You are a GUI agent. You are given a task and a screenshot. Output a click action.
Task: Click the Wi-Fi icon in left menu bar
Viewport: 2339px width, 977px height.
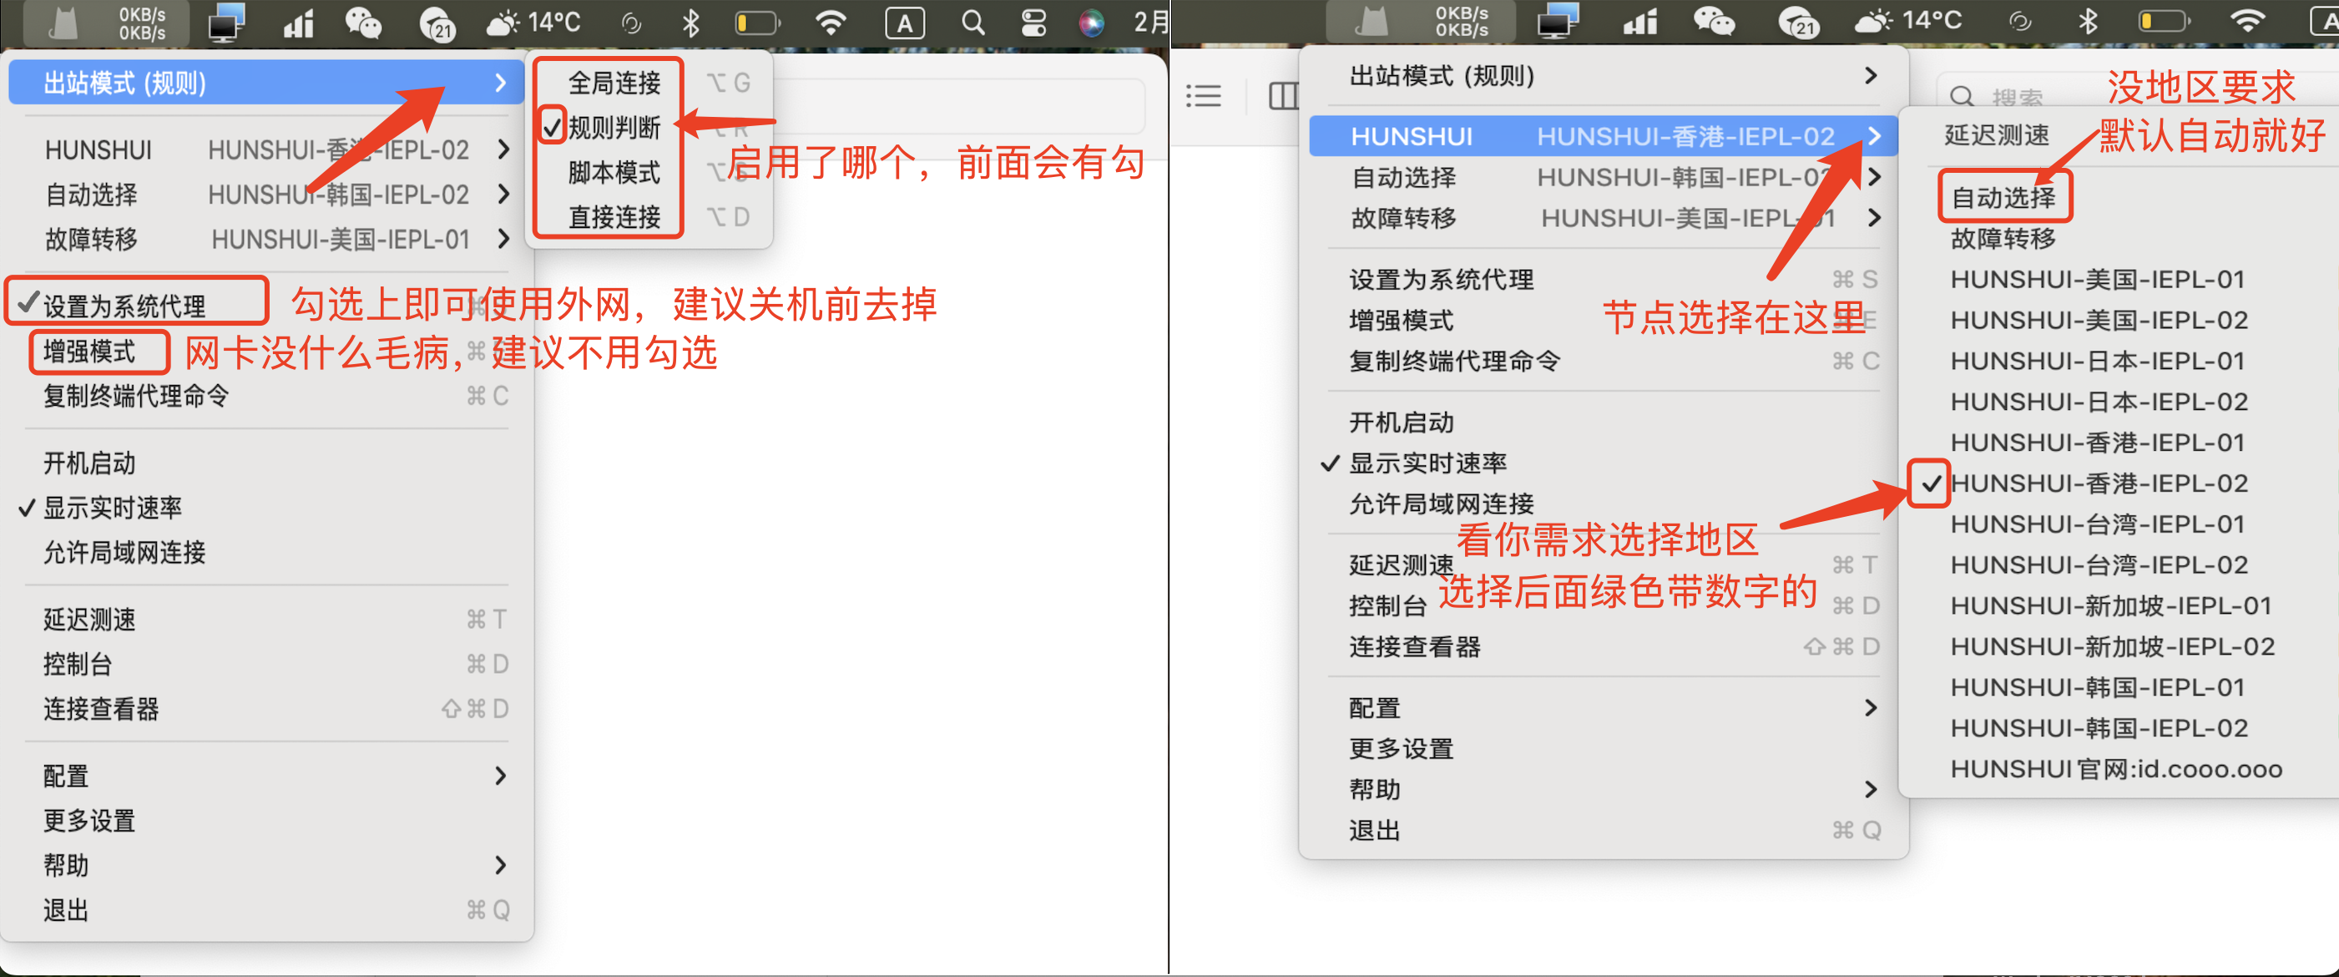click(831, 23)
